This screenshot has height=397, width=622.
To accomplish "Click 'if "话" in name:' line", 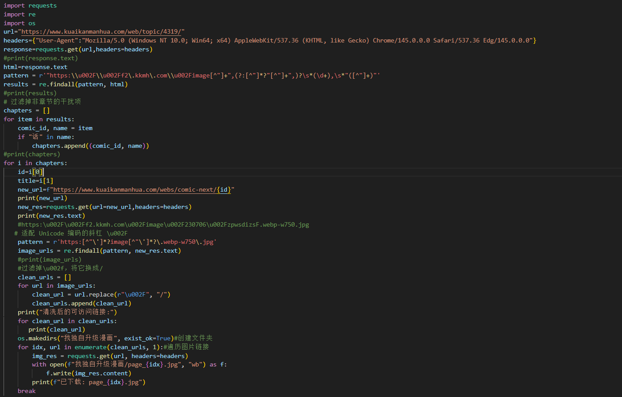I will (46, 137).
